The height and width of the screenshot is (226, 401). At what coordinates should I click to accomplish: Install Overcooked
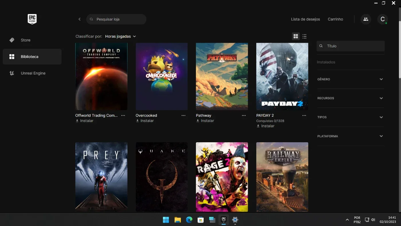click(145, 121)
